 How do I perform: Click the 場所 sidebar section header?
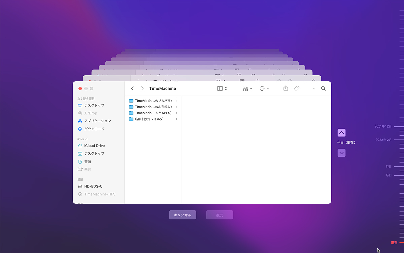click(80, 179)
